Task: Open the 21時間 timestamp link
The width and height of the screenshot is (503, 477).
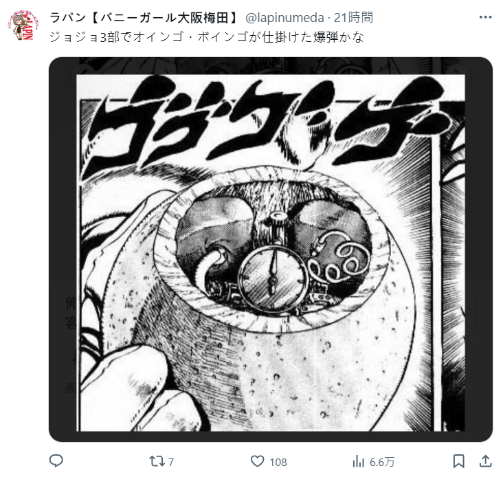Action: click(x=353, y=17)
